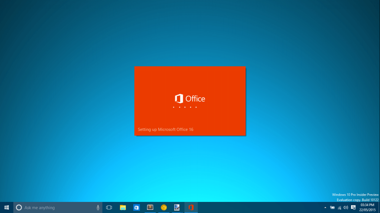Screen dimensions: 380x213
Task: Check battery status from the system tray
Action: tap(332, 207)
